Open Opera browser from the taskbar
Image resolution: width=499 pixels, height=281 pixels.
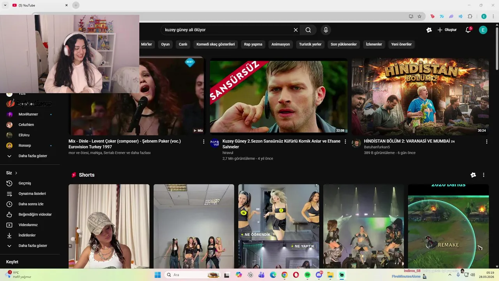[296, 275]
